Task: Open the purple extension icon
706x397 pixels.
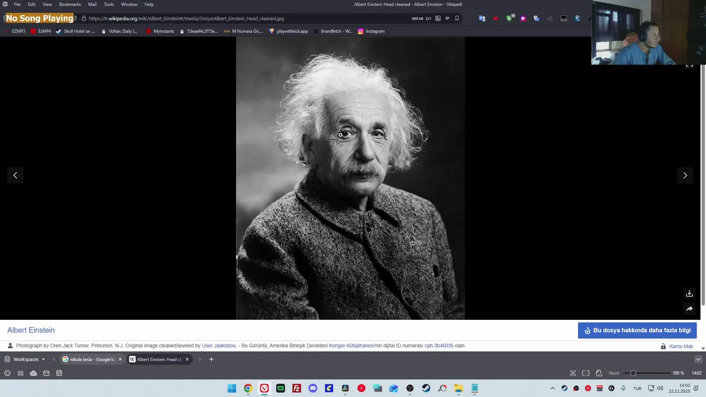Action: pyautogui.click(x=523, y=18)
